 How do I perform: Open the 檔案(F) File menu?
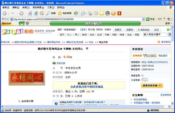6,8
